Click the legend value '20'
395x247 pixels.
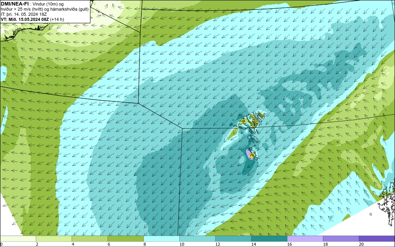pyautogui.click(x=361, y=244)
